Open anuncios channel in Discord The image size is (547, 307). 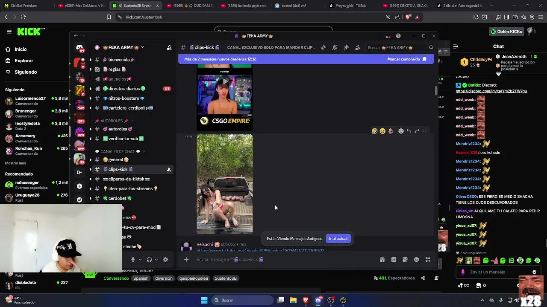[x=132, y=79]
